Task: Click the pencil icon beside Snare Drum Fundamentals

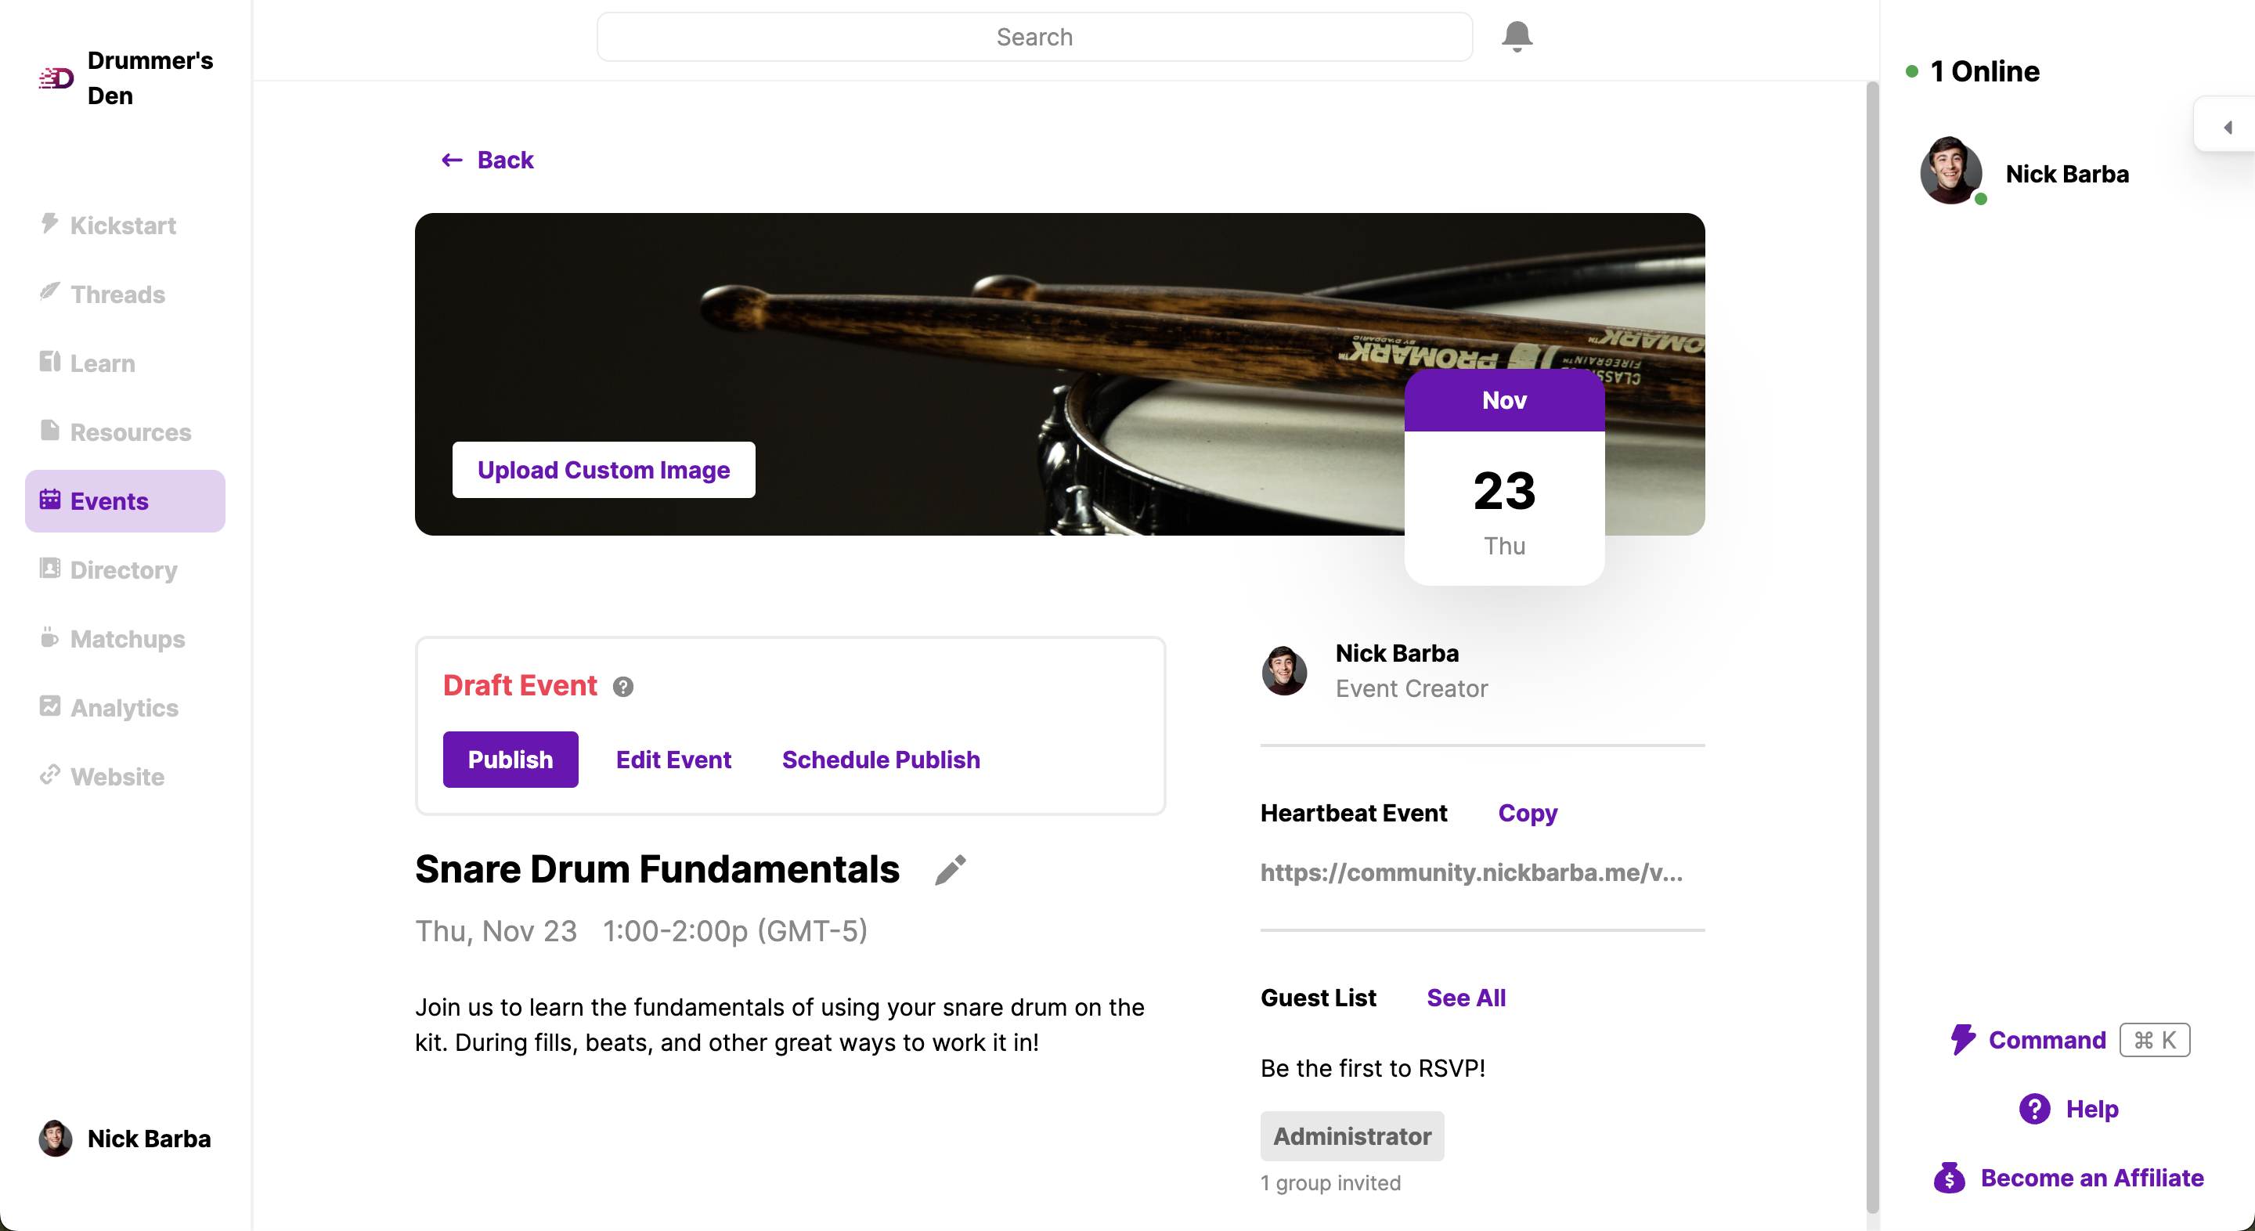Action: (x=950, y=869)
